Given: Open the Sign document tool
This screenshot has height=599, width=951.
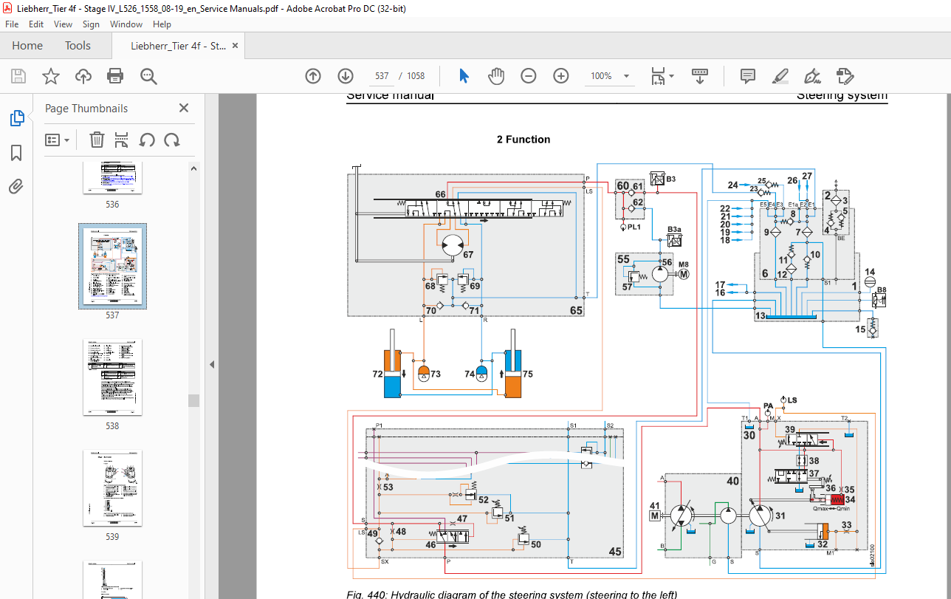Looking at the screenshot, I should click(x=812, y=76).
